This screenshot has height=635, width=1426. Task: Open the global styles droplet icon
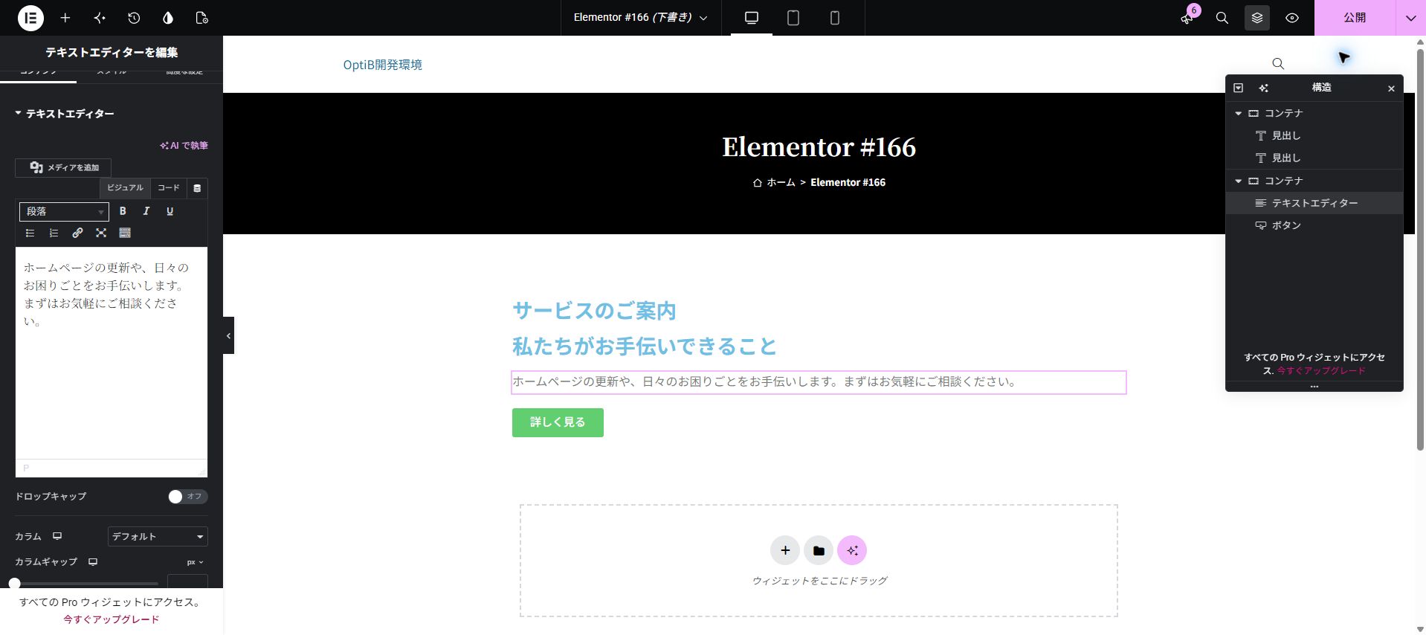(x=168, y=18)
